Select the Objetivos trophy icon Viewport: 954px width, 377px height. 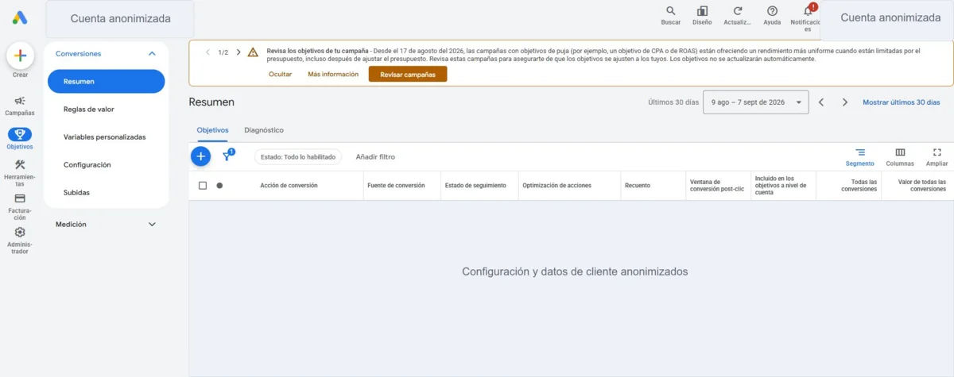coord(20,134)
